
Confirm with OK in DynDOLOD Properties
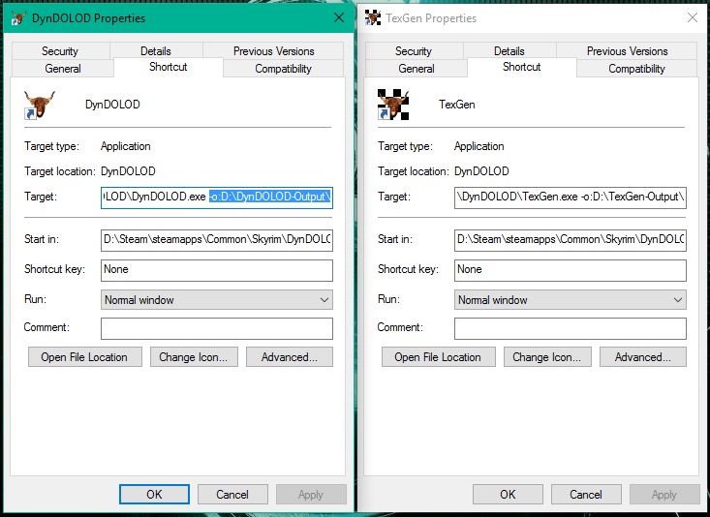pyautogui.click(x=154, y=495)
